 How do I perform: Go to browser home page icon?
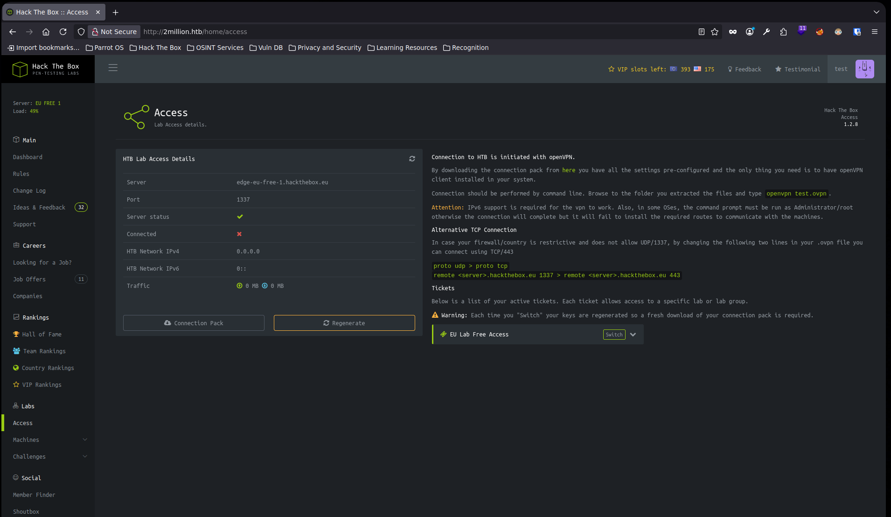[46, 32]
